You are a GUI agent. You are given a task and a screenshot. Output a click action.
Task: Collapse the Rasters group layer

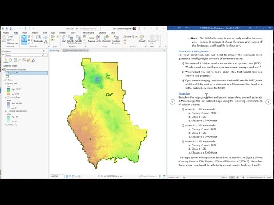click(x=4, y=80)
